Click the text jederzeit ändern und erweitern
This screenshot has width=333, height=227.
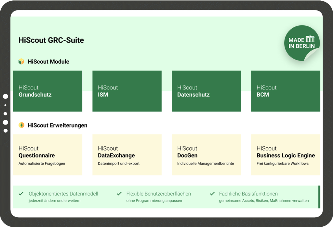click(x=55, y=201)
